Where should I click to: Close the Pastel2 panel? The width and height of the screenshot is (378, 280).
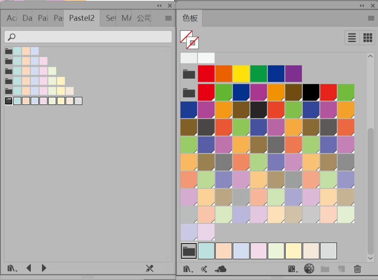(x=170, y=6)
